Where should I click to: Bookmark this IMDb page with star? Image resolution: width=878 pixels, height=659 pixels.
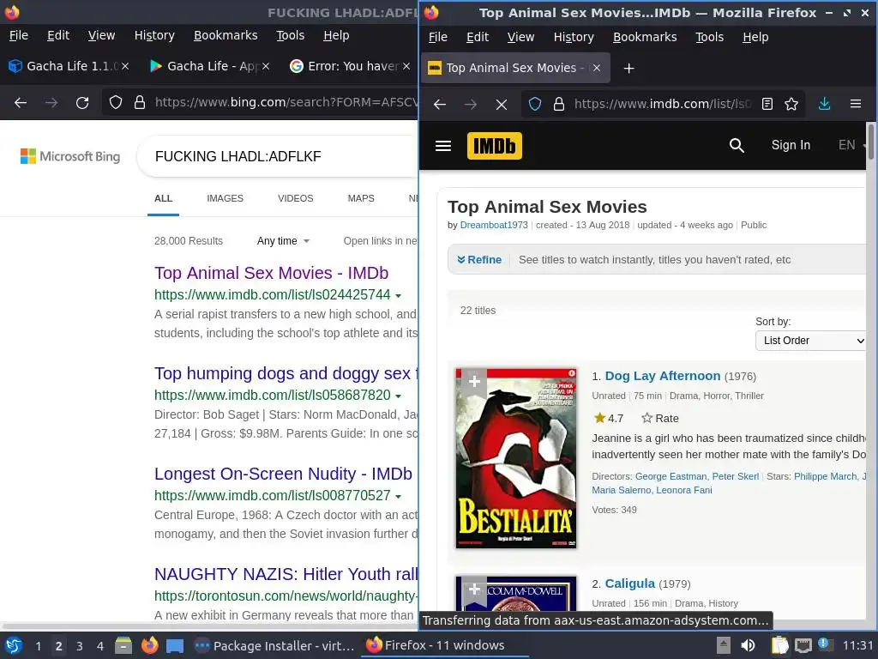click(791, 104)
